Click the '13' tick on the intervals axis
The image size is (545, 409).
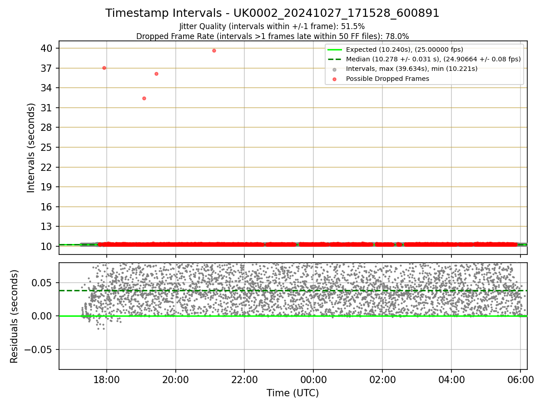pyautogui.click(x=47, y=226)
